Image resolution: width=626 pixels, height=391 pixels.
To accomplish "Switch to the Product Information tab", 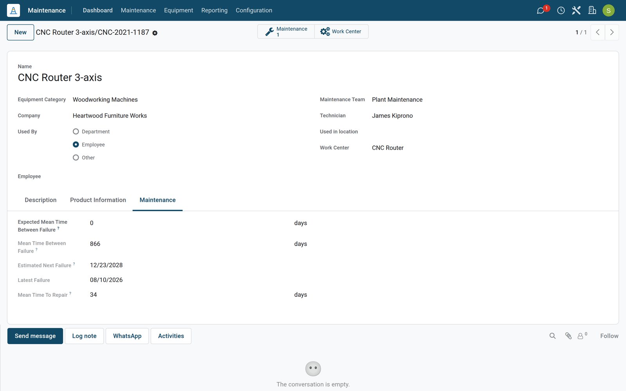I will click(98, 200).
